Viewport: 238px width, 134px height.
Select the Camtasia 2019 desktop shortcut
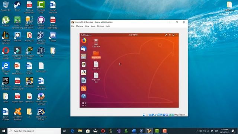tap(41, 7)
